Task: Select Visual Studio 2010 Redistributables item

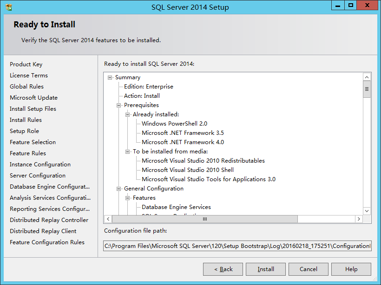Action: pyautogui.click(x=203, y=161)
